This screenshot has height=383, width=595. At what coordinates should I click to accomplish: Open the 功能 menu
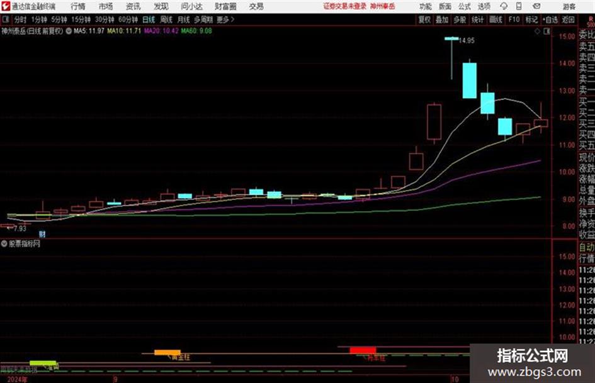426,6
